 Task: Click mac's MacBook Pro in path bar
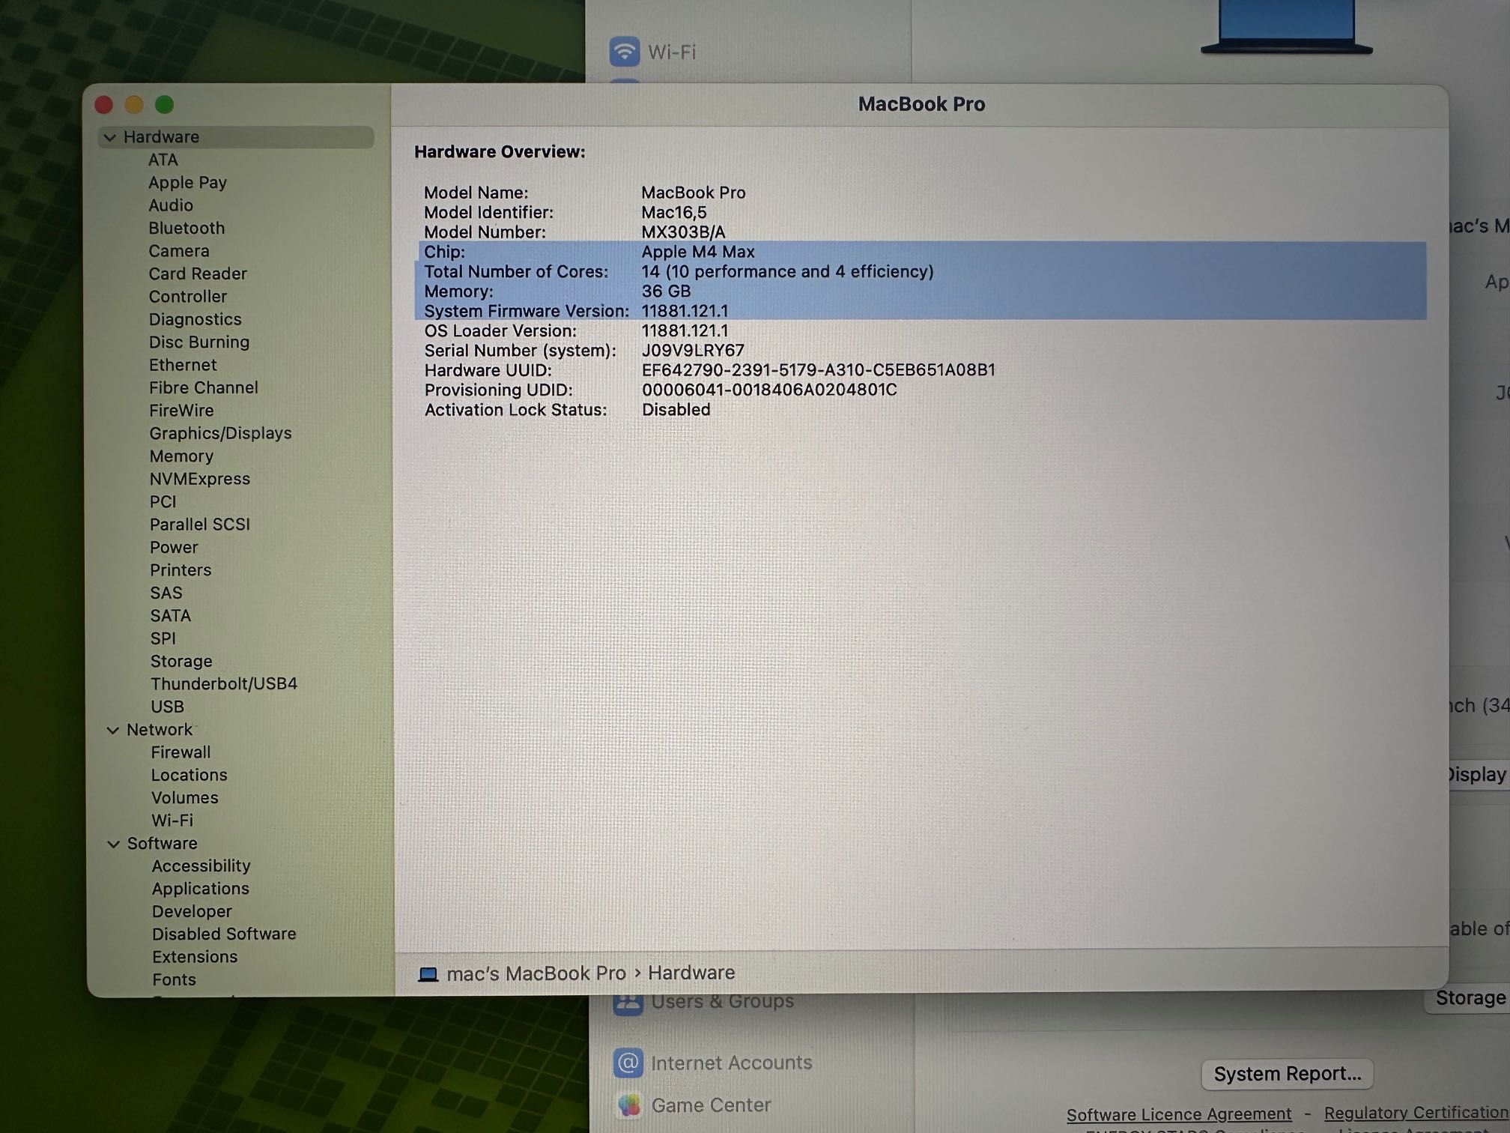coord(536,973)
